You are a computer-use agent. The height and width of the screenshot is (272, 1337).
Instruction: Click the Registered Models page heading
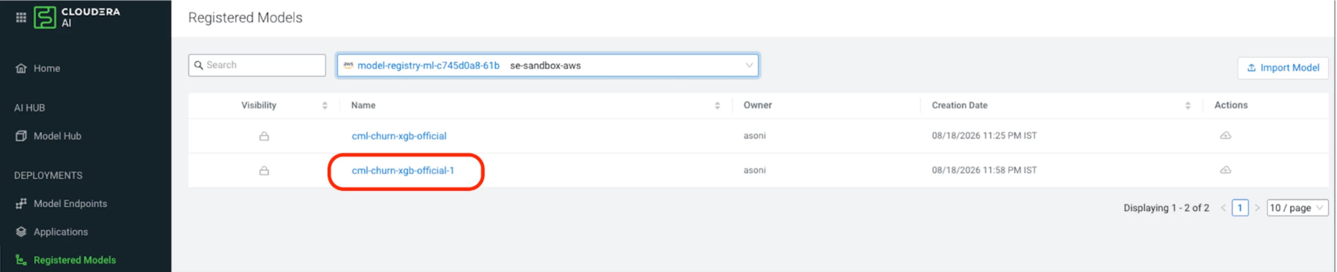pyautogui.click(x=245, y=18)
